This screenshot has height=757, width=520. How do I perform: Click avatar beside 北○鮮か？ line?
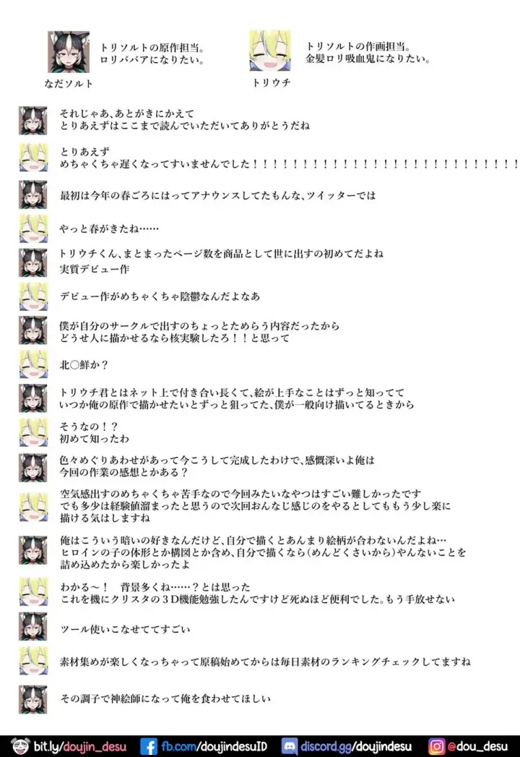[x=33, y=364]
